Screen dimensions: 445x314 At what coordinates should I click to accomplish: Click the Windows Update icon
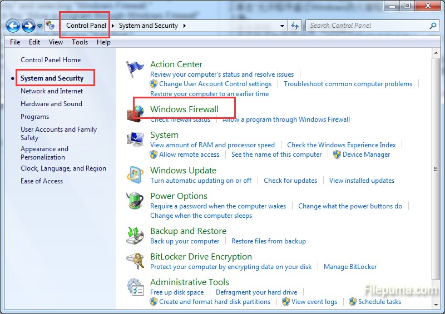pos(135,175)
